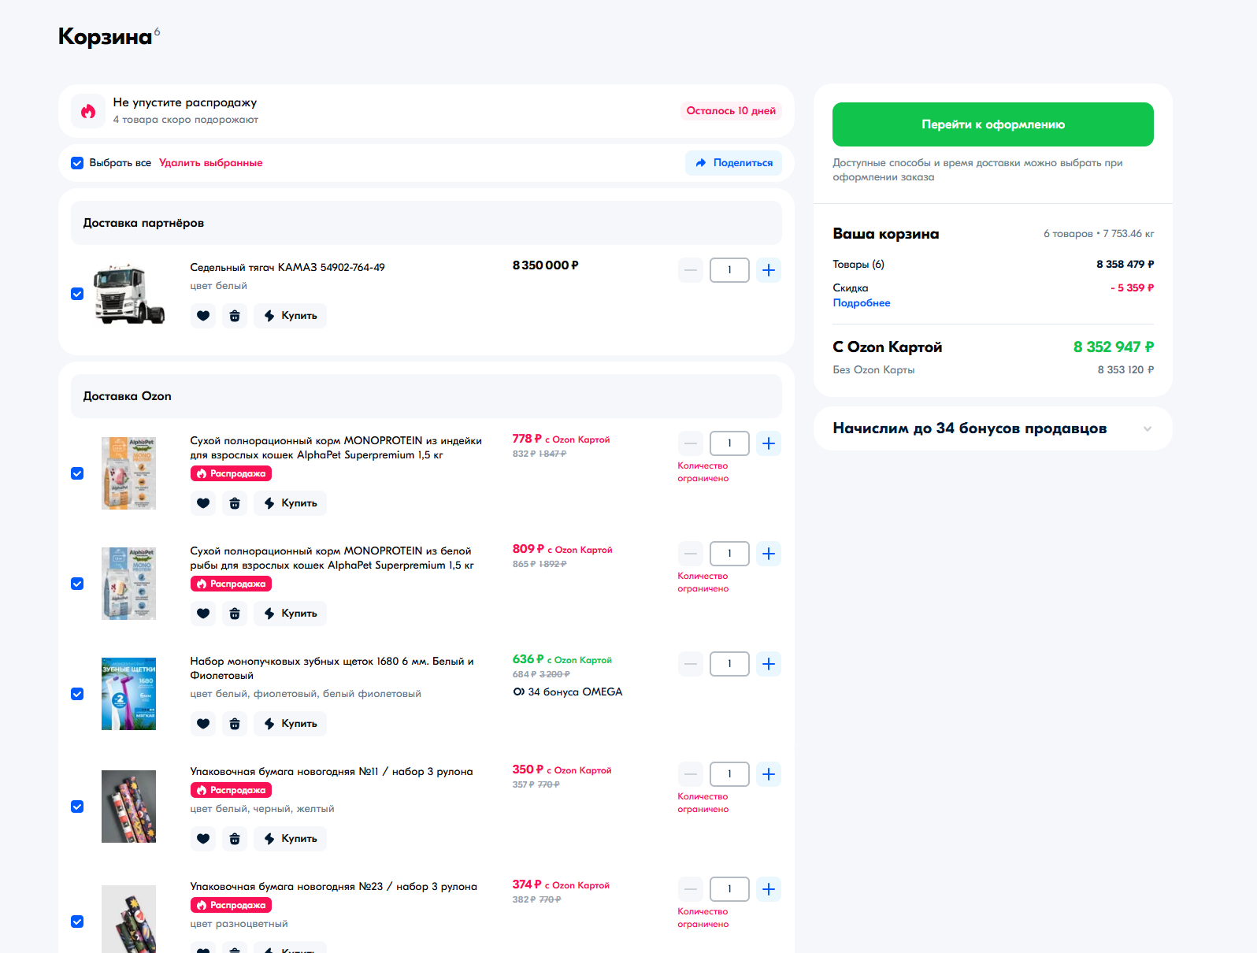Screen dimensions: 1257x953
Task: Open white fish cat food image
Action: [129, 584]
